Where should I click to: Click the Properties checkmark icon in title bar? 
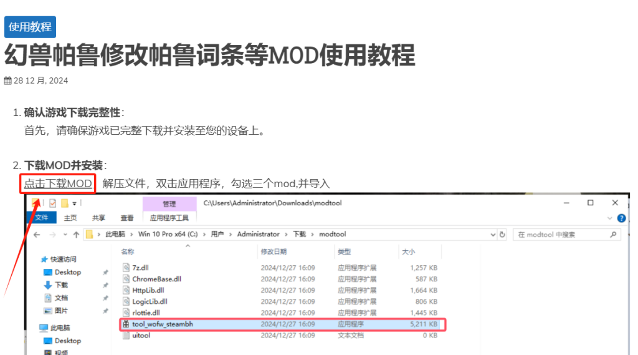(52, 203)
